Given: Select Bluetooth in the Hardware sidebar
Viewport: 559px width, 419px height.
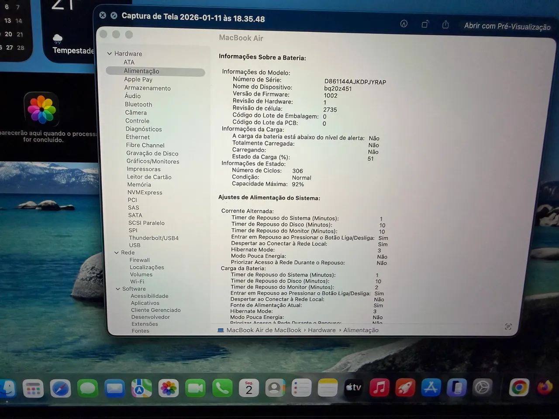Looking at the screenshot, I should tap(138, 104).
